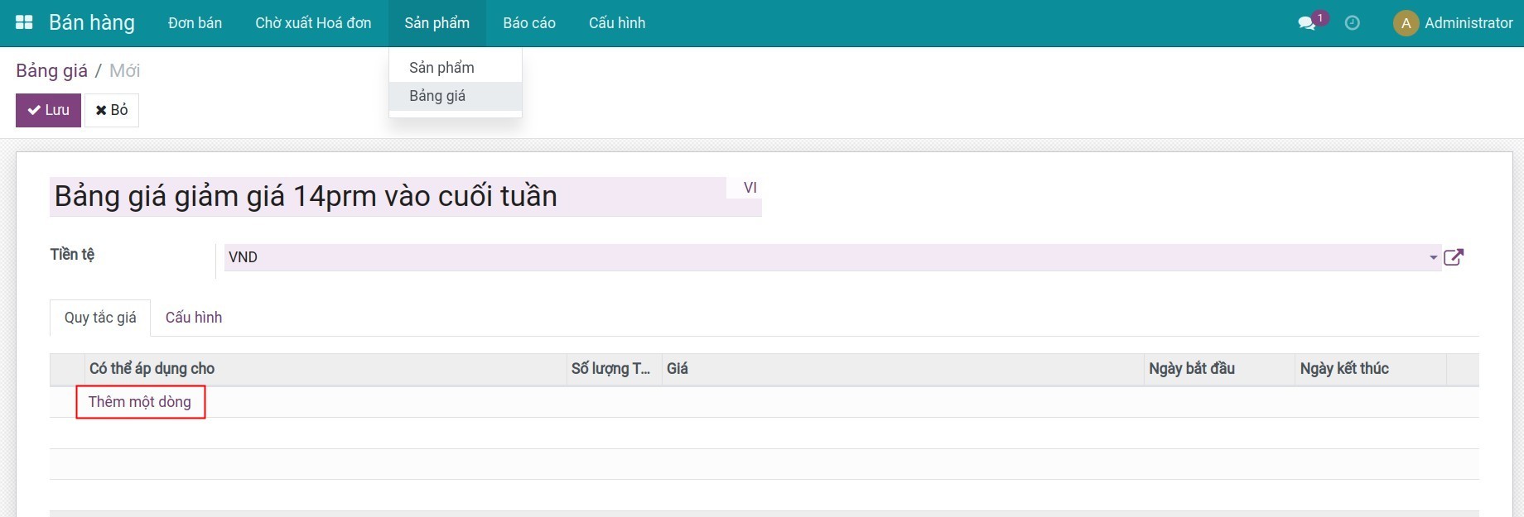Select Bảng giá from the dropdown menu

click(x=437, y=96)
